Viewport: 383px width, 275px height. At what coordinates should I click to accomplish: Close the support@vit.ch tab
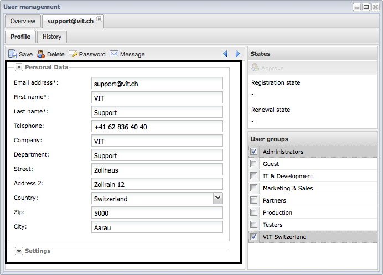tap(99, 19)
